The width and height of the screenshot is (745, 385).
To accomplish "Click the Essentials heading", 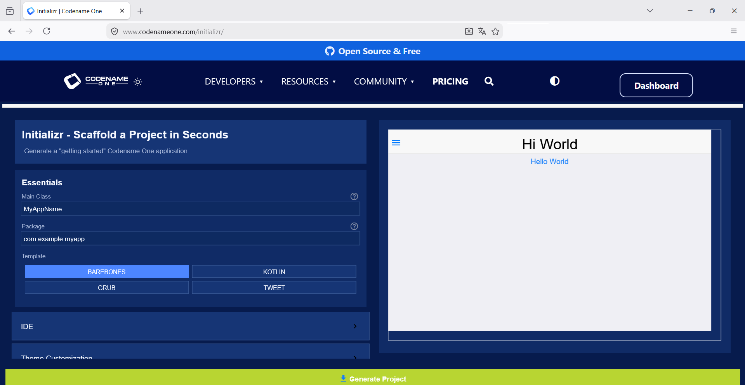I will point(42,183).
